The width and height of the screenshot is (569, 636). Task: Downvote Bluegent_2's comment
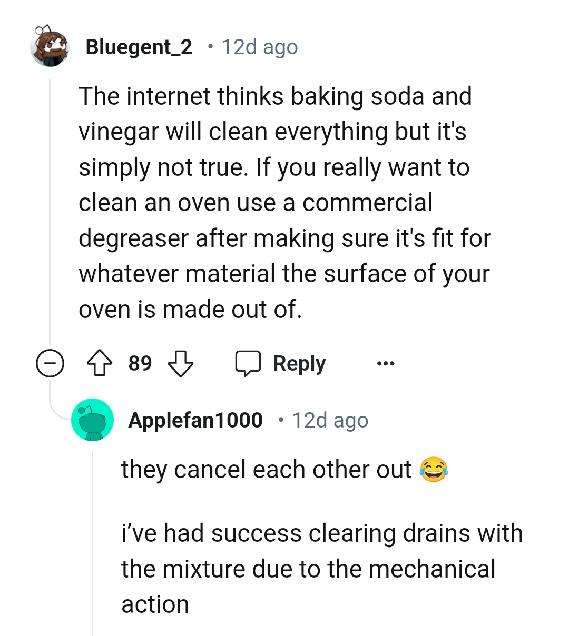click(180, 364)
